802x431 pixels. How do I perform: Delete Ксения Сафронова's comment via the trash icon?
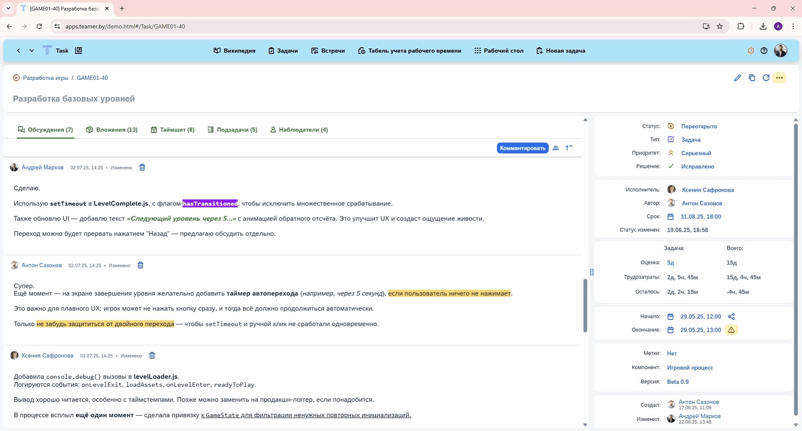(x=152, y=355)
